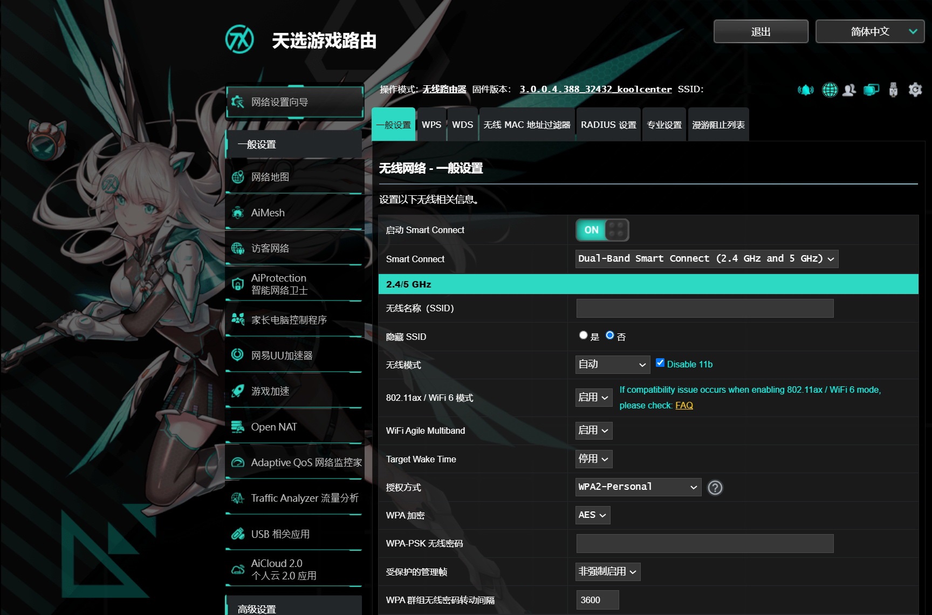Click the 网易UU加速器 icon

click(x=237, y=355)
